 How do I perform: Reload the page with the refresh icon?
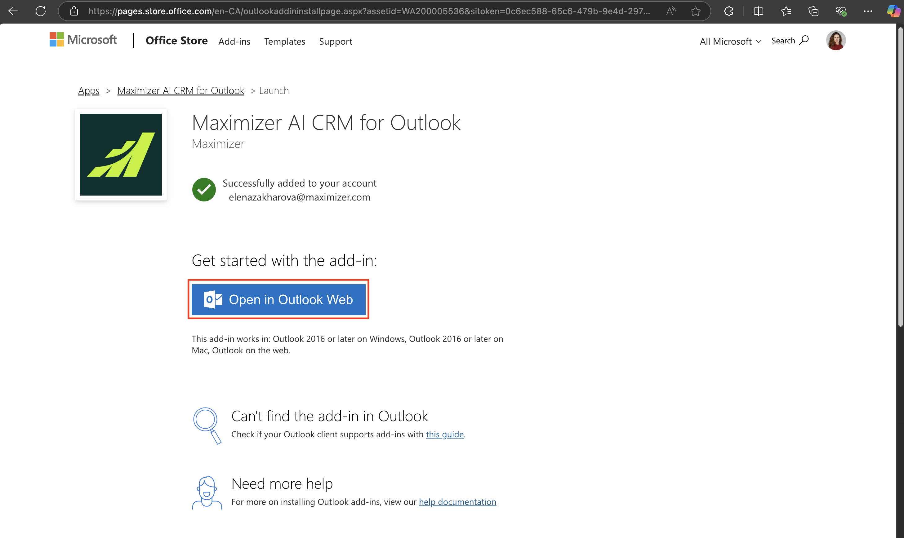coord(41,11)
